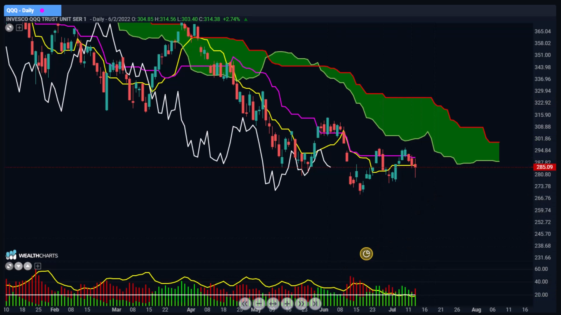561x315 pixels.
Task: Click the +2.74% change value
Action: [231, 19]
